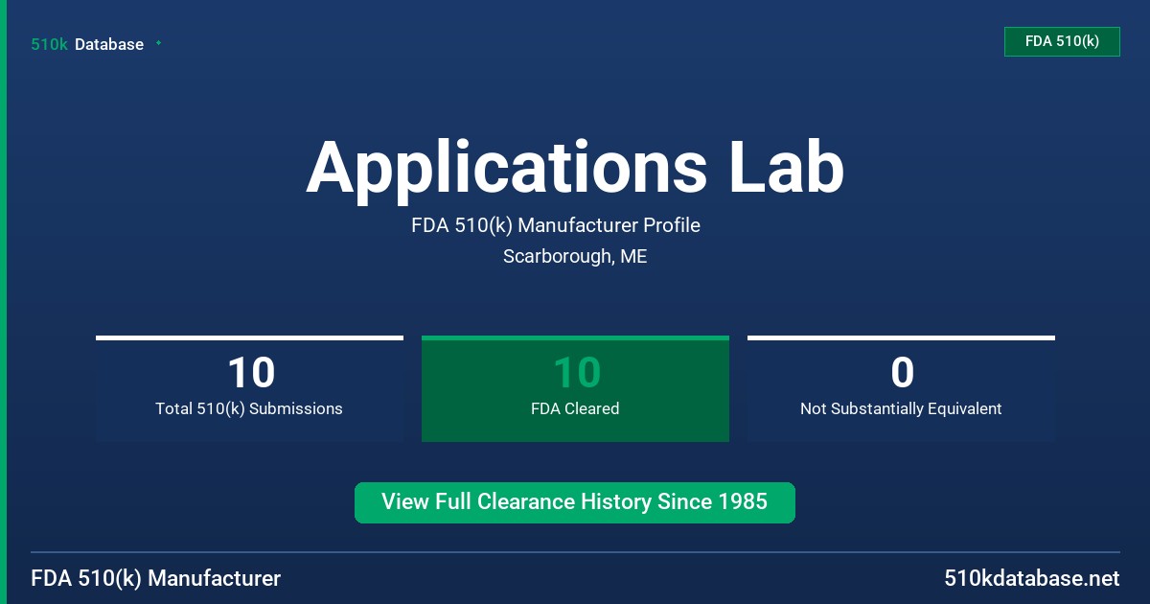The image size is (1150, 604).
Task: Visit the 510kdatabase.net link
Action: coord(1031,578)
